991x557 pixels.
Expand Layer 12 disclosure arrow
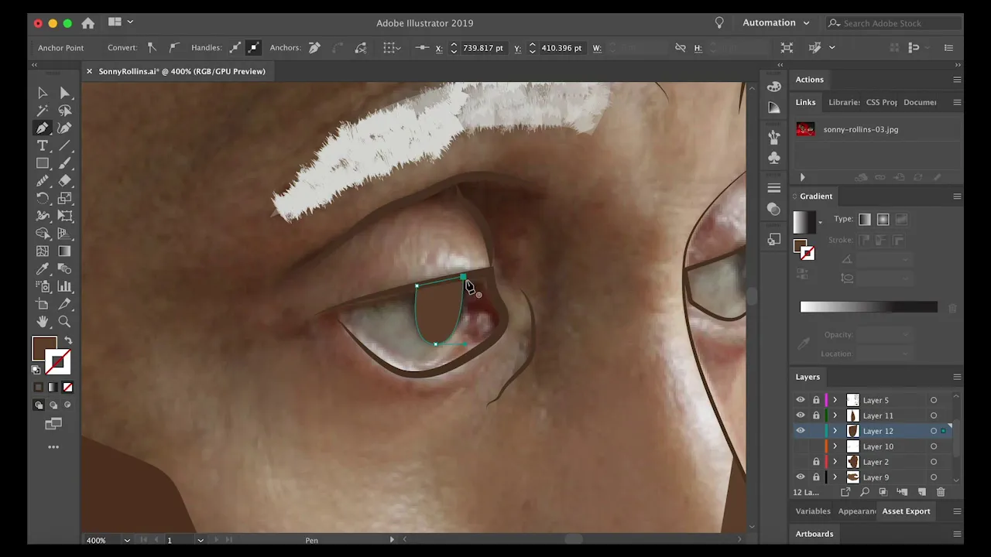(x=835, y=431)
